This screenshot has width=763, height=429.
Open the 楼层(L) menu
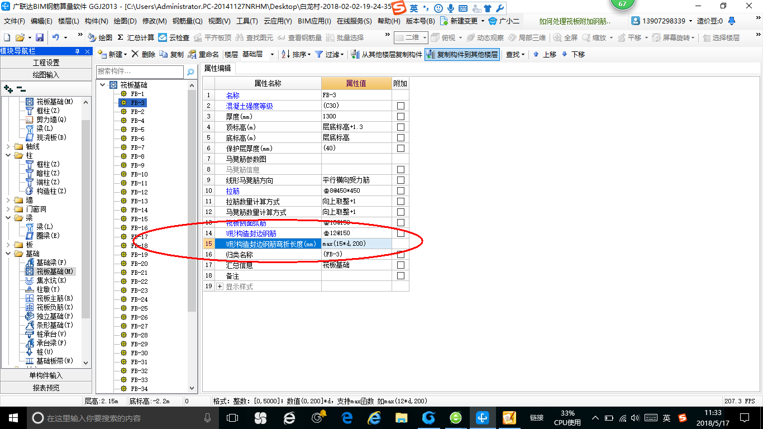69,21
